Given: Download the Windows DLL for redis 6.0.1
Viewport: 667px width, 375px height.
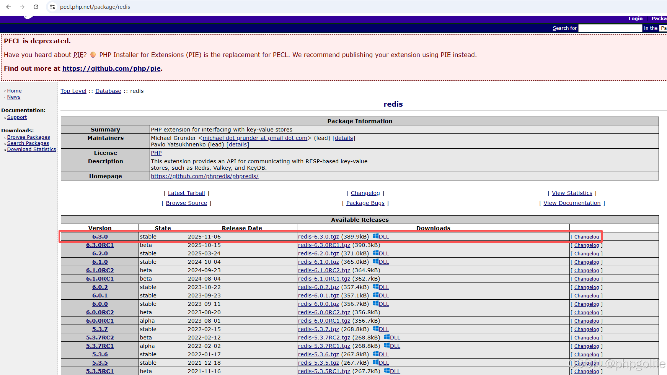Looking at the screenshot, I should [x=381, y=295].
